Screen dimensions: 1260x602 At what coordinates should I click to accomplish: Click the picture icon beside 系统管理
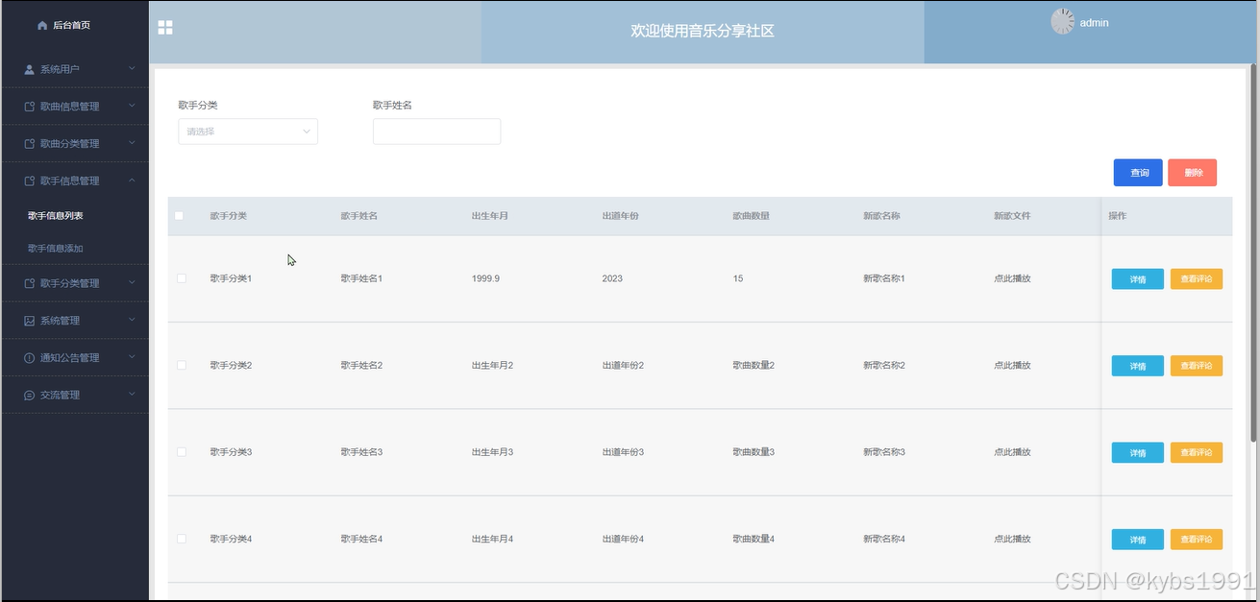(x=30, y=321)
